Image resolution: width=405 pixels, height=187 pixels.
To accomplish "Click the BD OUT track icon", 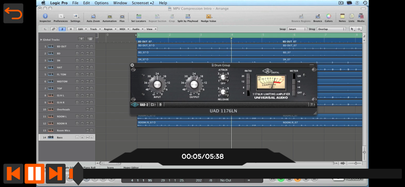I will [51, 47].
